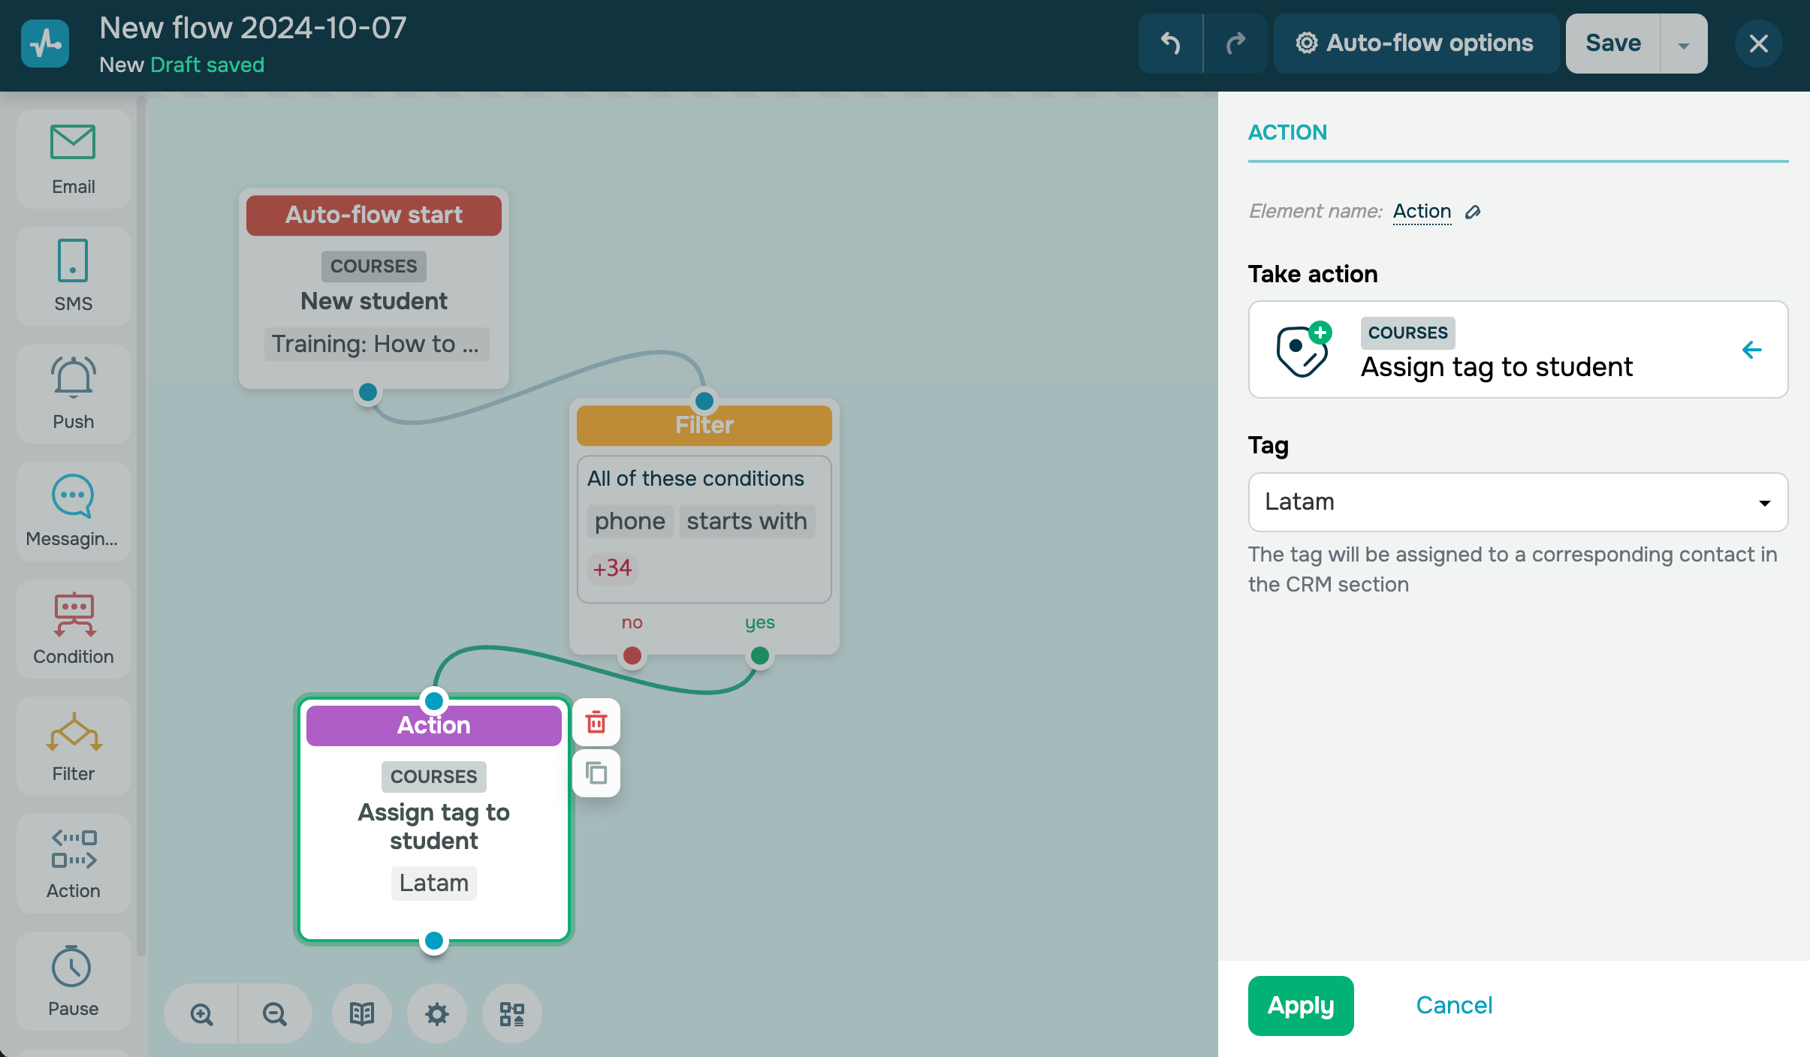Click 'New student' trigger text

(x=374, y=302)
